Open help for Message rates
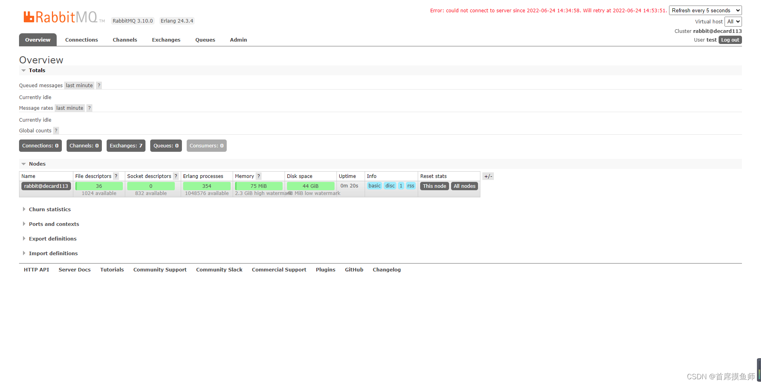761x384 pixels. [90, 108]
